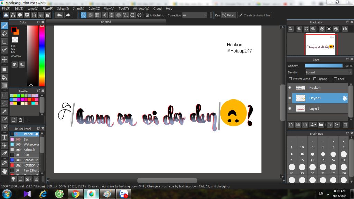This screenshot has height=199, width=354.
Task: Click the Undo arrow in the top toolbar
Action: coord(59,15)
